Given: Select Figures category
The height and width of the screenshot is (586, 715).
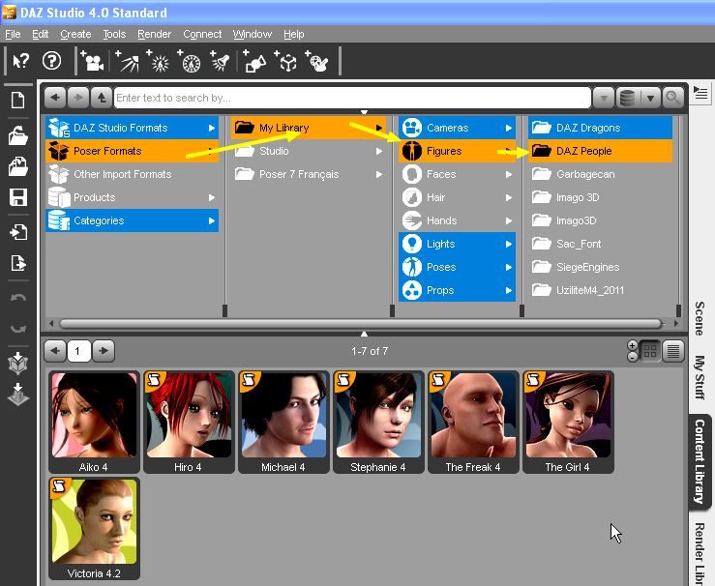Looking at the screenshot, I should (x=457, y=151).
